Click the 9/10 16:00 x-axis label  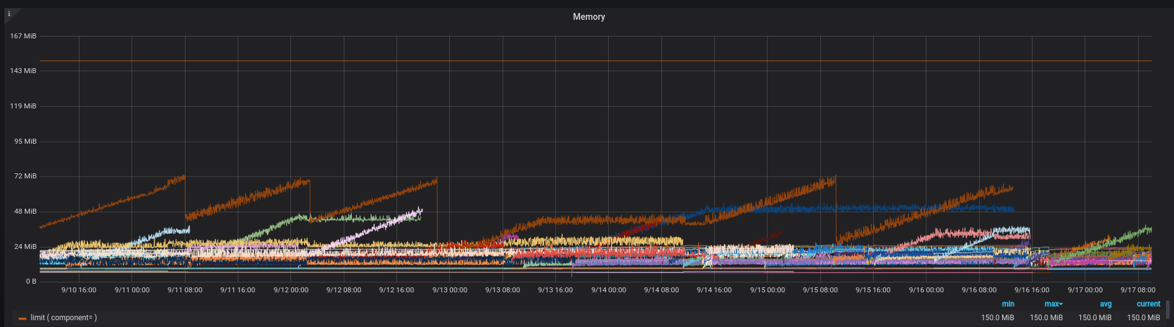click(x=79, y=290)
